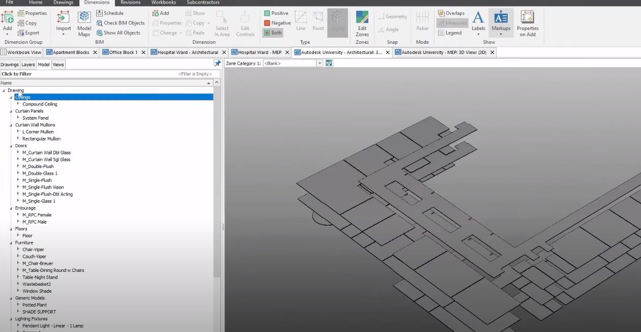Click the dimension Properties icon
641x332 pixels.
click(x=156, y=23)
